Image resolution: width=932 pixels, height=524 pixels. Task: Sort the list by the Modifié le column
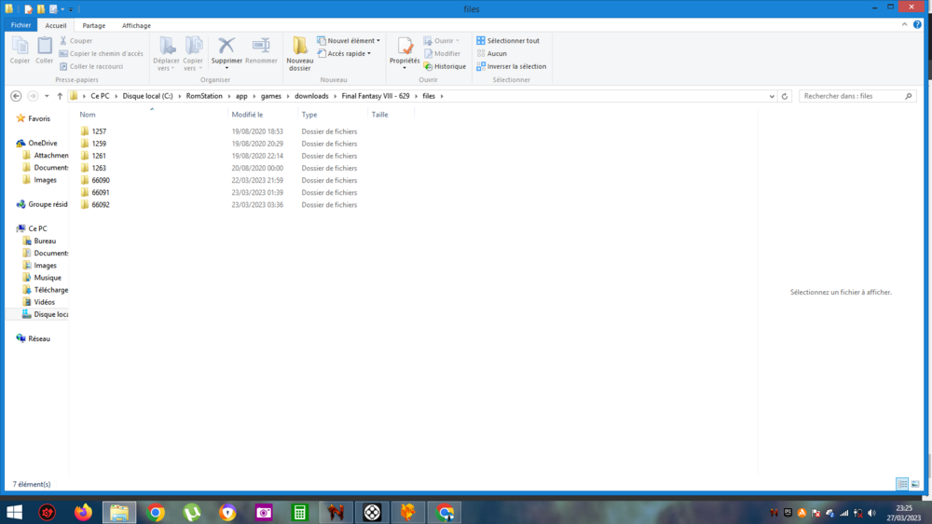point(247,115)
